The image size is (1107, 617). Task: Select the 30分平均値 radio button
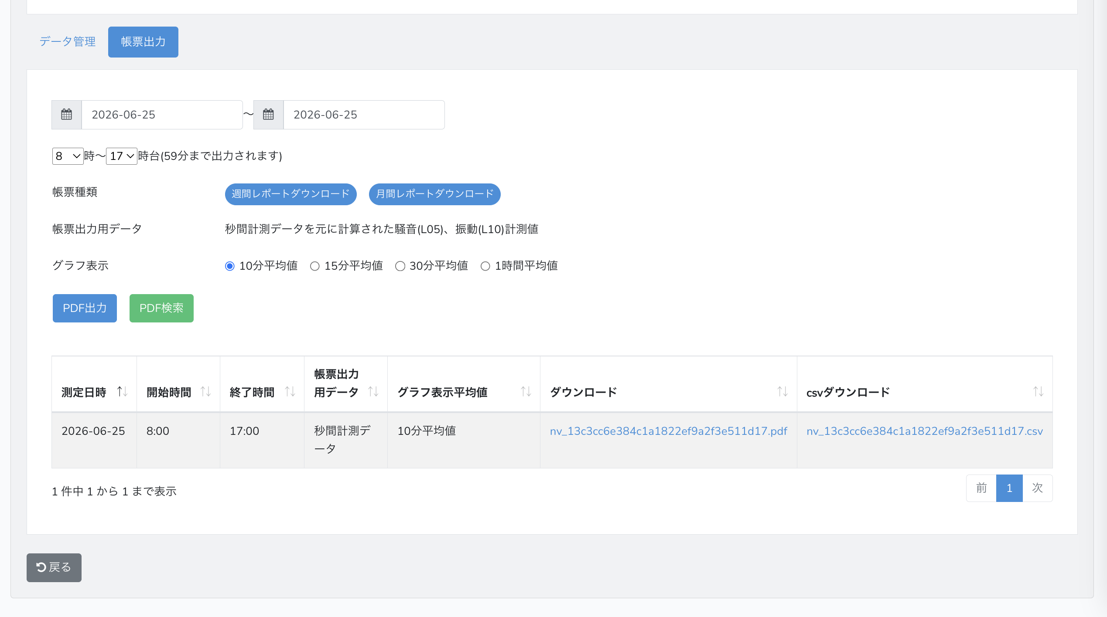[x=400, y=266]
